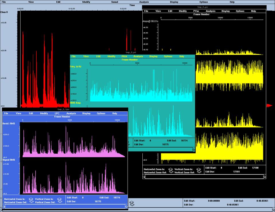Click right scroll arrow in pitch window
The image size is (275, 212).
coord(194,149)
